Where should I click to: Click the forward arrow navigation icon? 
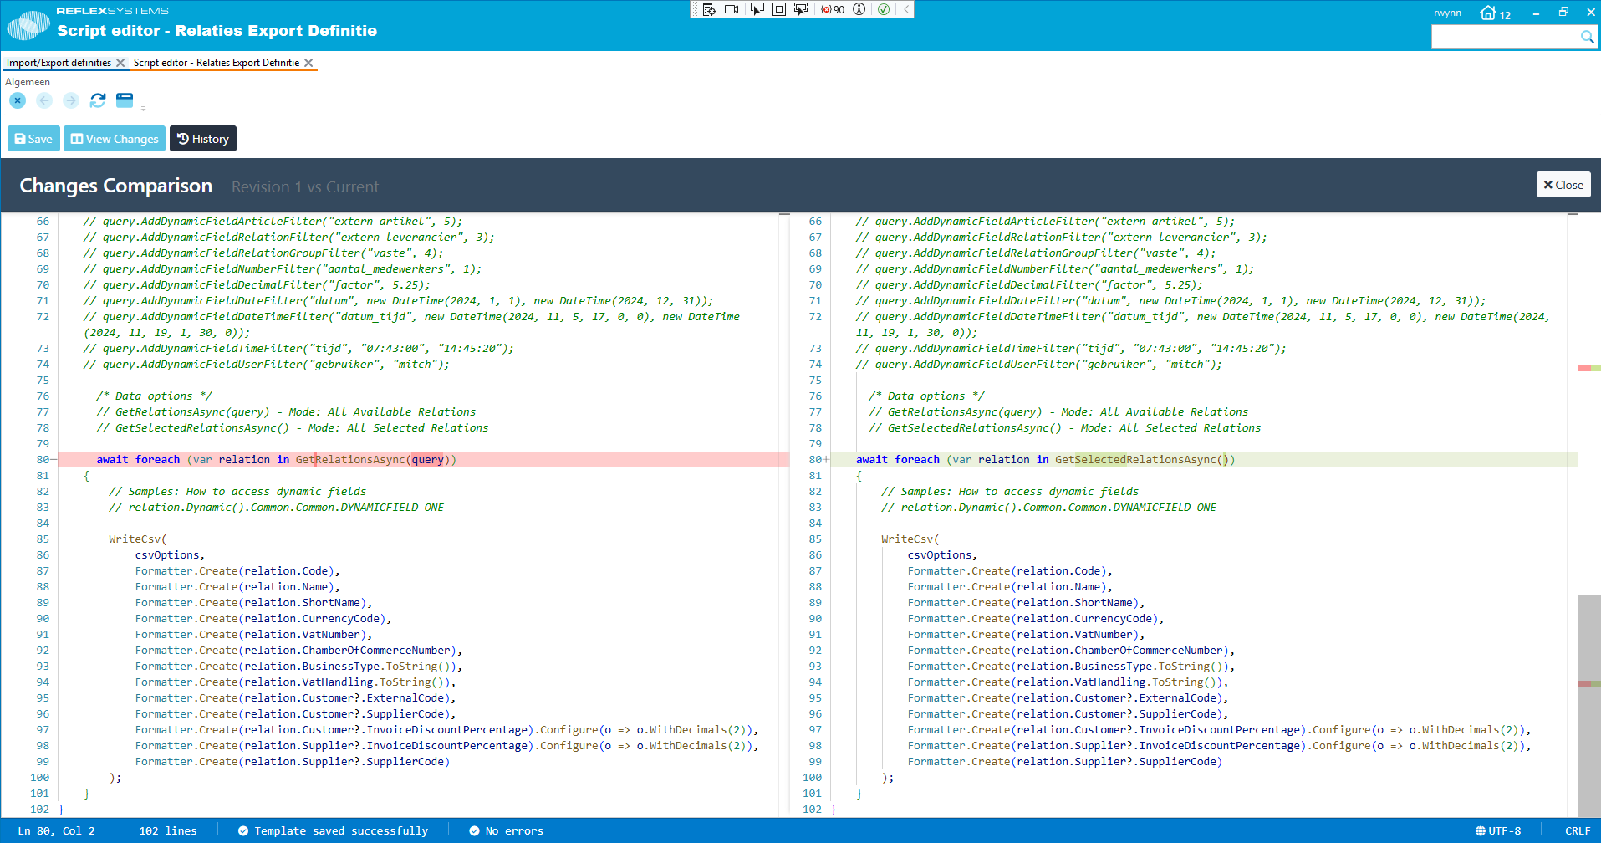point(71,100)
